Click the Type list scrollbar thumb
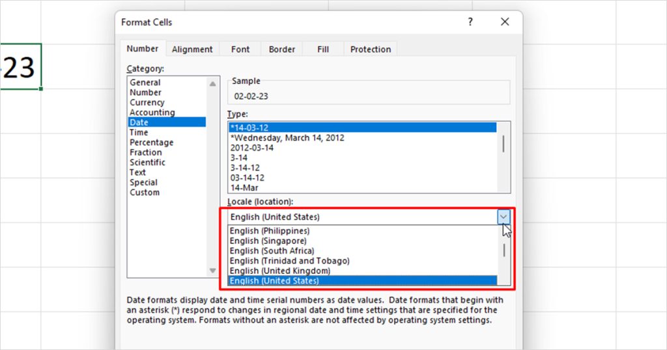Image resolution: width=667 pixels, height=350 pixels. tap(504, 144)
